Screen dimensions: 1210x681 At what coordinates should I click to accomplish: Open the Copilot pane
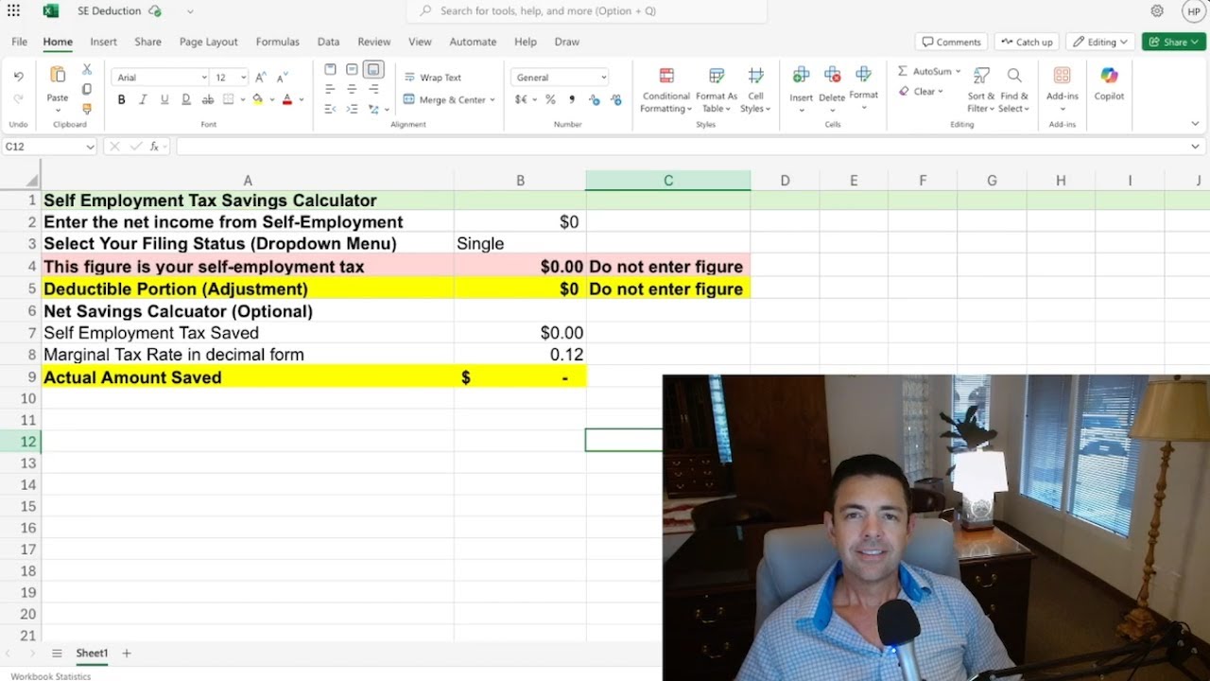coord(1109,83)
